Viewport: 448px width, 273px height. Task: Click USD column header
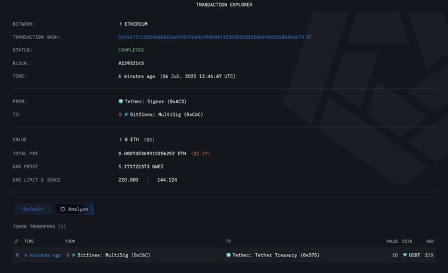430,241
